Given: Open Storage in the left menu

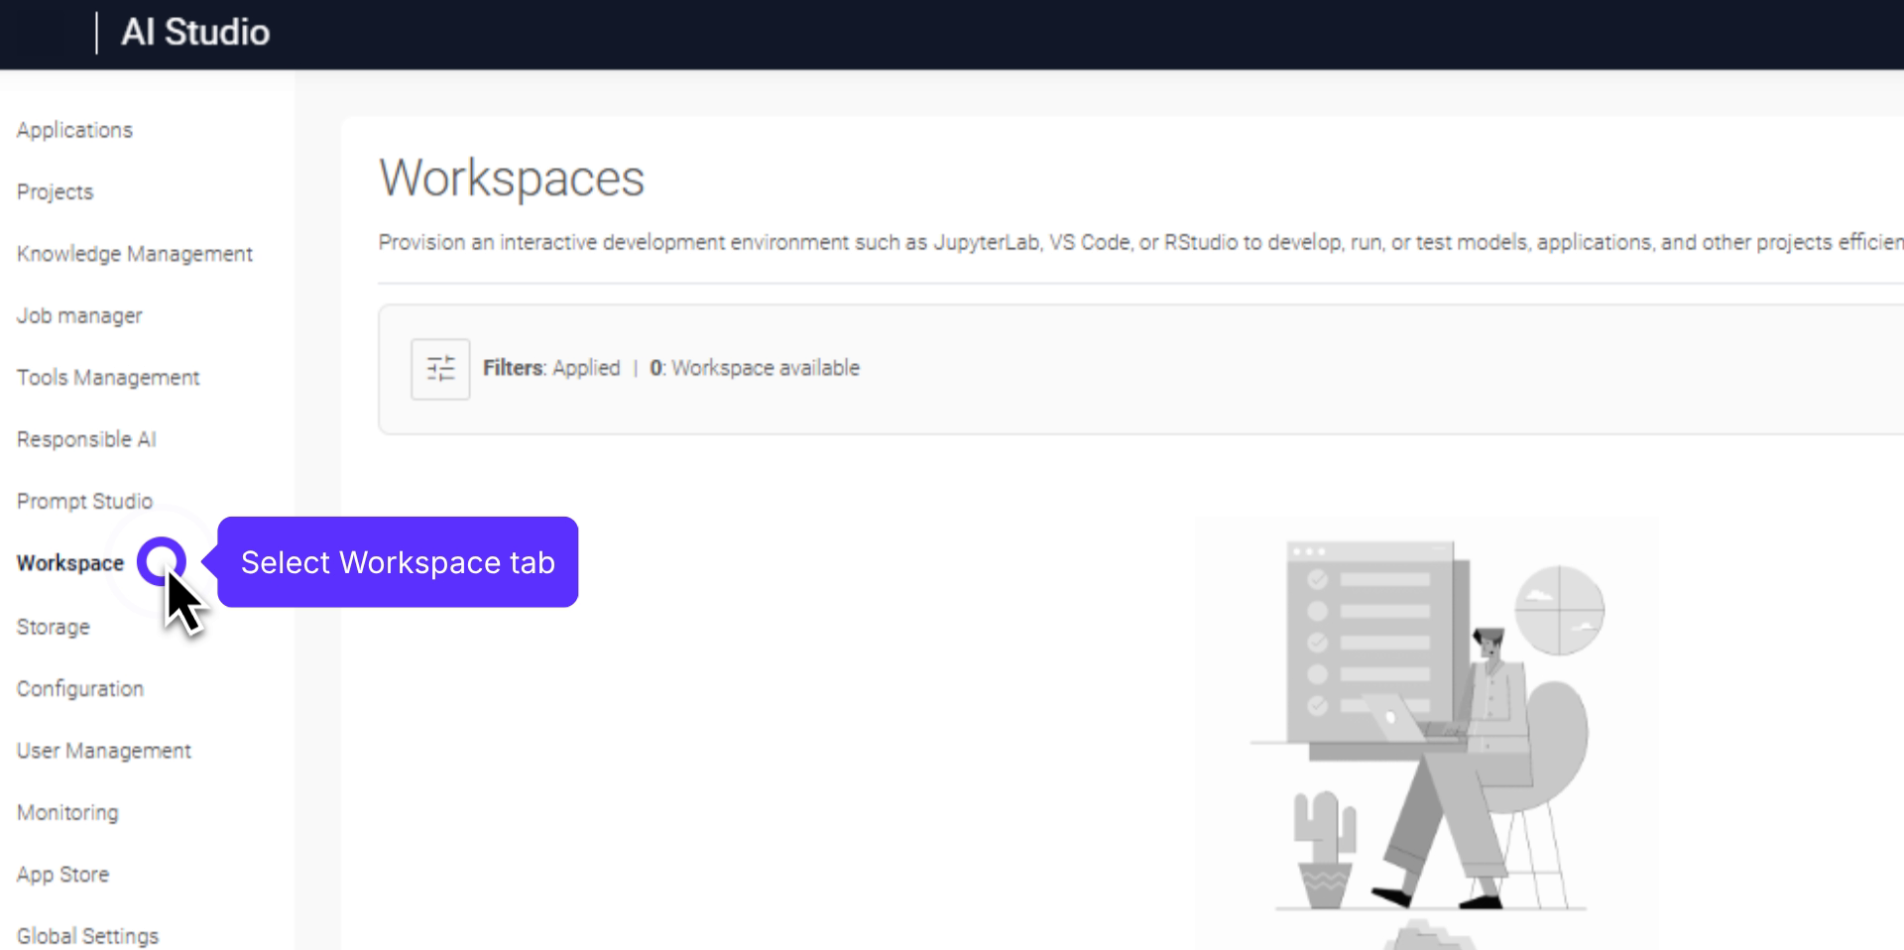Looking at the screenshot, I should click(x=54, y=627).
